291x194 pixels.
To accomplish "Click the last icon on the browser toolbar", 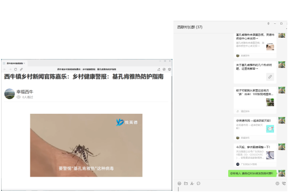I will point(169,69).
